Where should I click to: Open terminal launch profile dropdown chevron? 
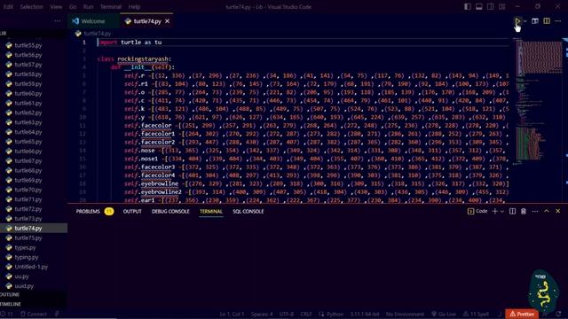[x=502, y=211]
